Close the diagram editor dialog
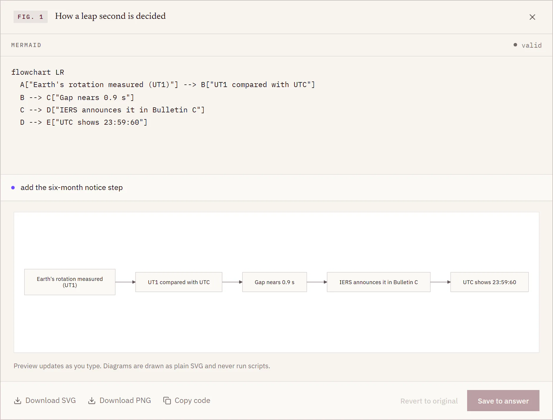The width and height of the screenshot is (553, 420). click(x=532, y=17)
